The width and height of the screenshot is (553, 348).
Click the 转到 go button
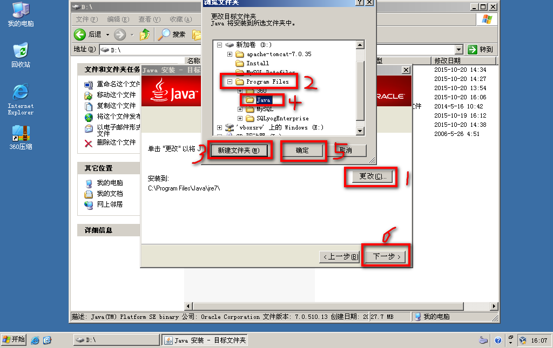(480, 50)
